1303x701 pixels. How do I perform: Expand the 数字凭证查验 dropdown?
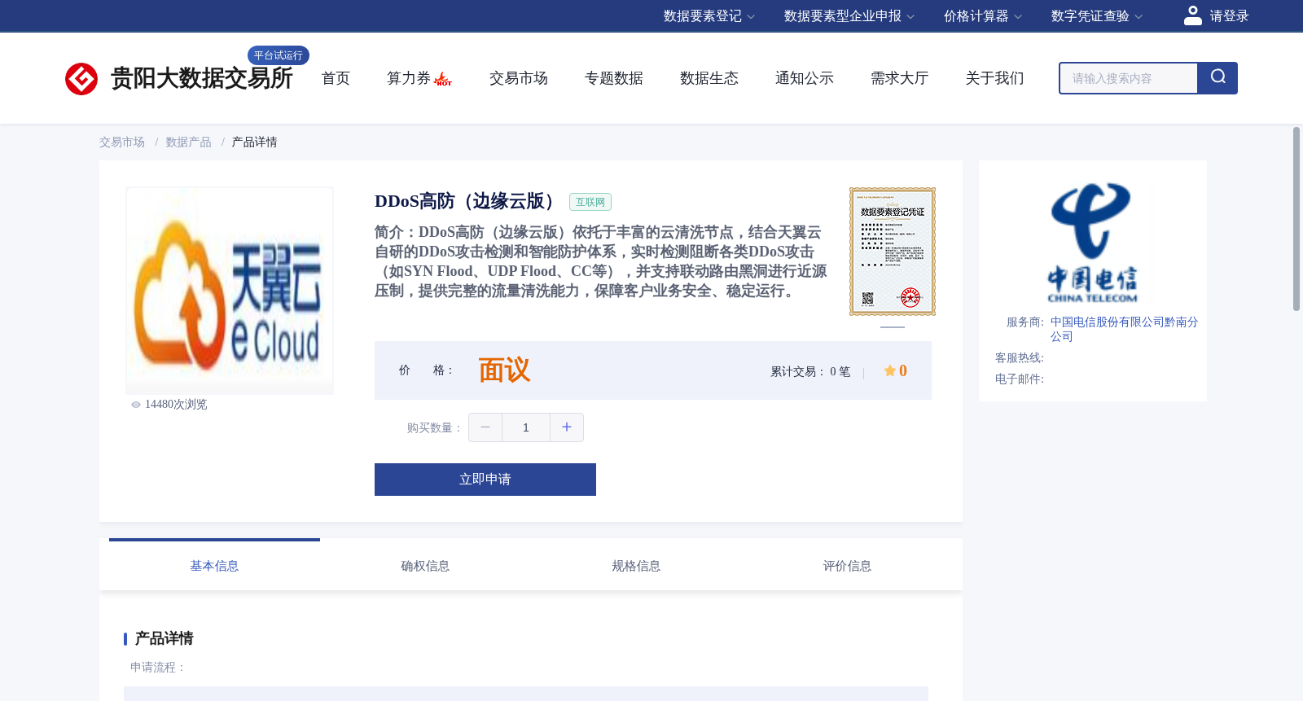click(1097, 16)
